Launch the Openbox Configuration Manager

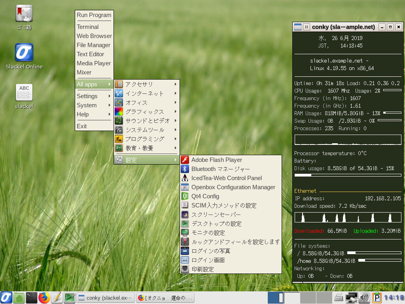click(233, 187)
